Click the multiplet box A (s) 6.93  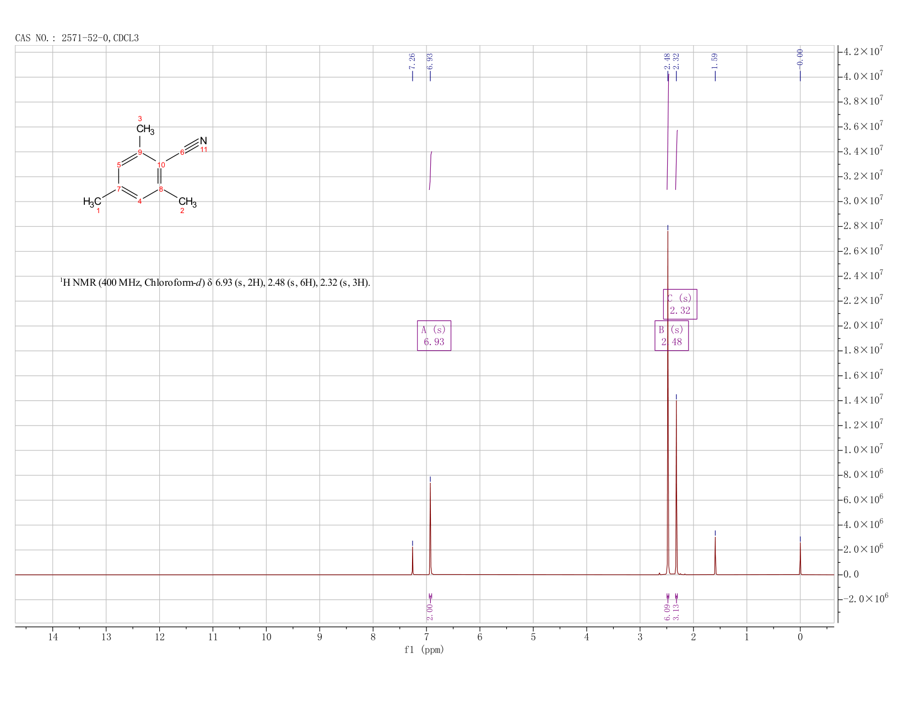pos(434,336)
